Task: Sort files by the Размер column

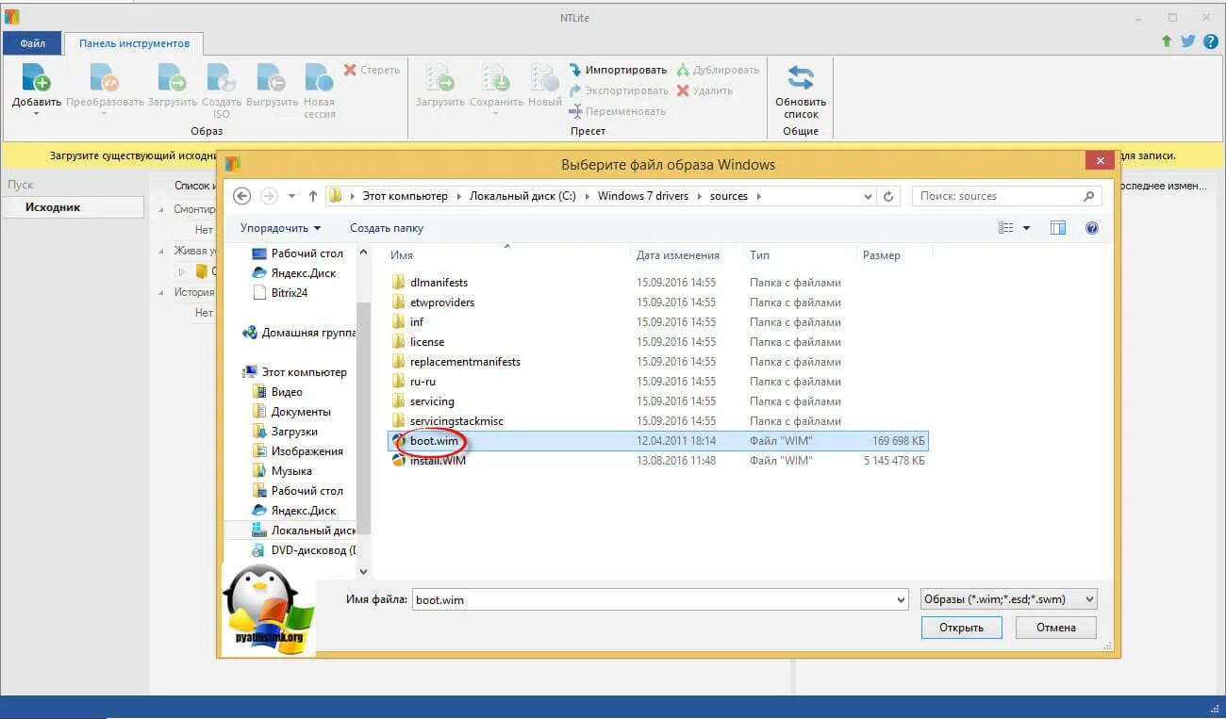Action: click(881, 255)
